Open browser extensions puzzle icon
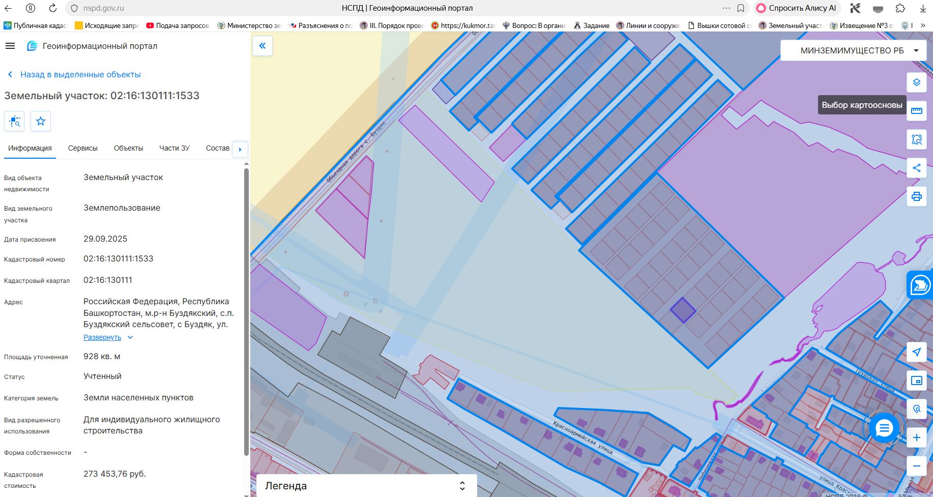Screen dimensions: 933x497 (x=900, y=8)
